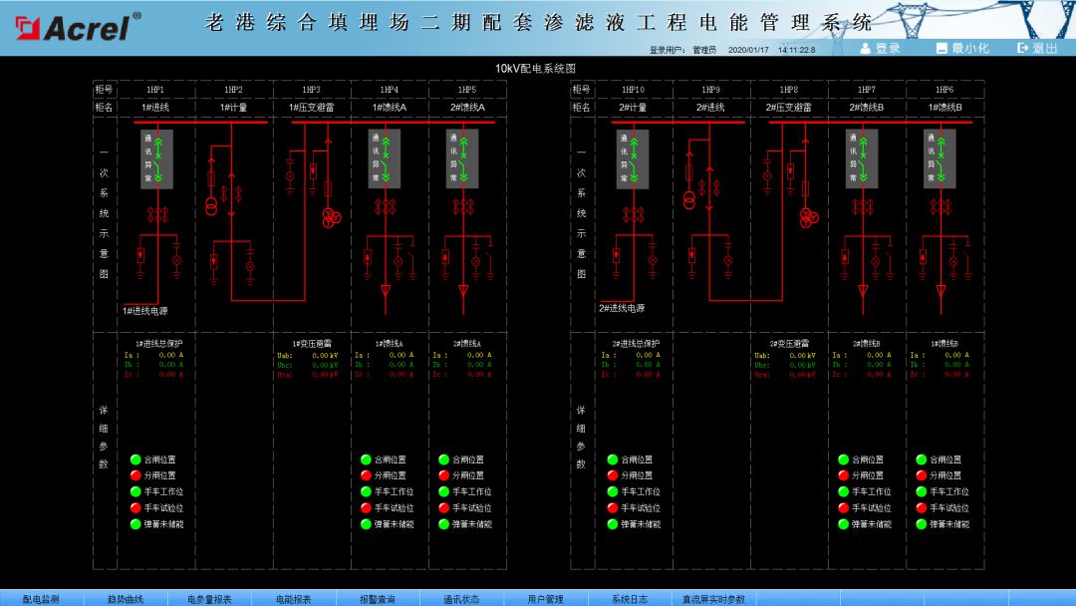Click 合闸位置 green indicator under 1#进线总保护
1076x606 pixels.
(135, 459)
